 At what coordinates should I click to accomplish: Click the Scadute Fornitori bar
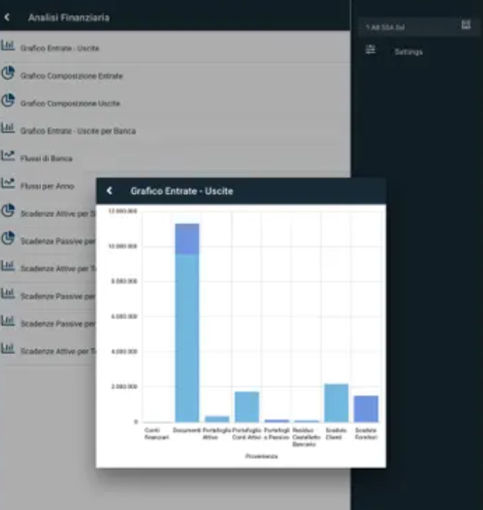click(366, 409)
